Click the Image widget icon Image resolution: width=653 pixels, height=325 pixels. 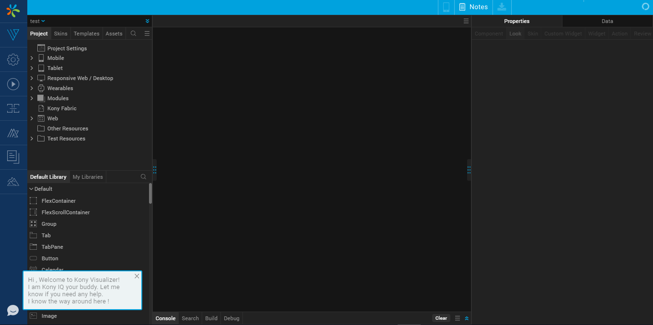(x=33, y=316)
